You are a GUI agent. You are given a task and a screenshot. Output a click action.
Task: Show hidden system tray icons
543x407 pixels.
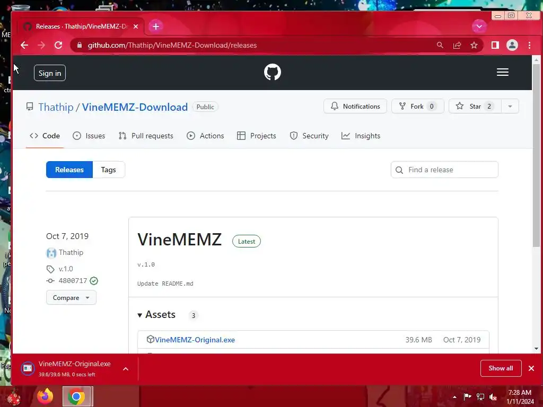(454, 397)
